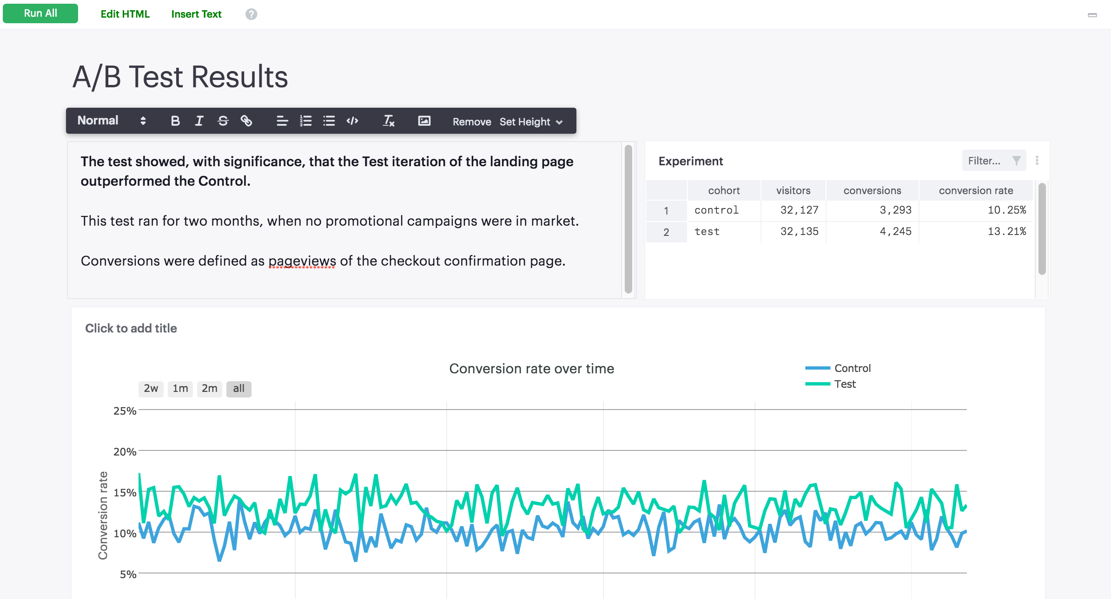Apply italic formatting to text
The width and height of the screenshot is (1111, 599).
[199, 121]
